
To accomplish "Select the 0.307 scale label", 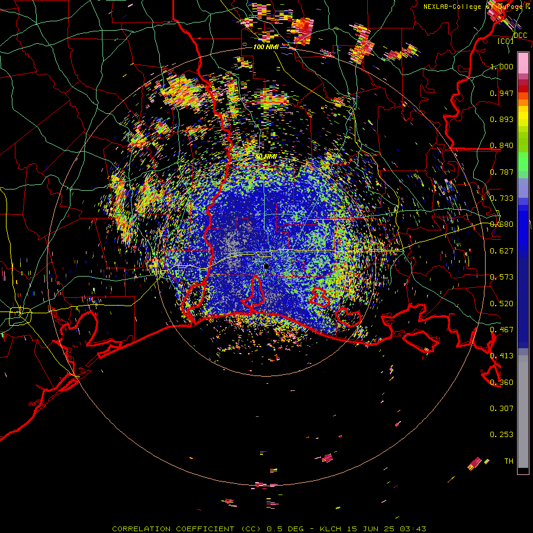I will [x=502, y=409].
